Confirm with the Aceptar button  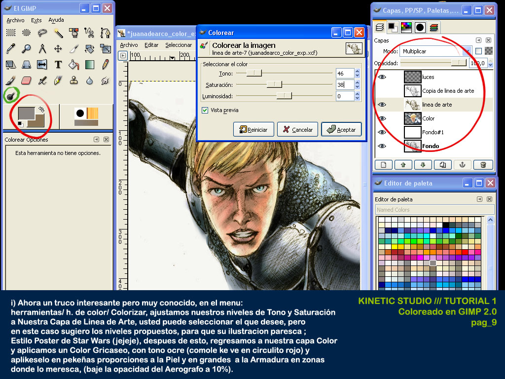(341, 130)
